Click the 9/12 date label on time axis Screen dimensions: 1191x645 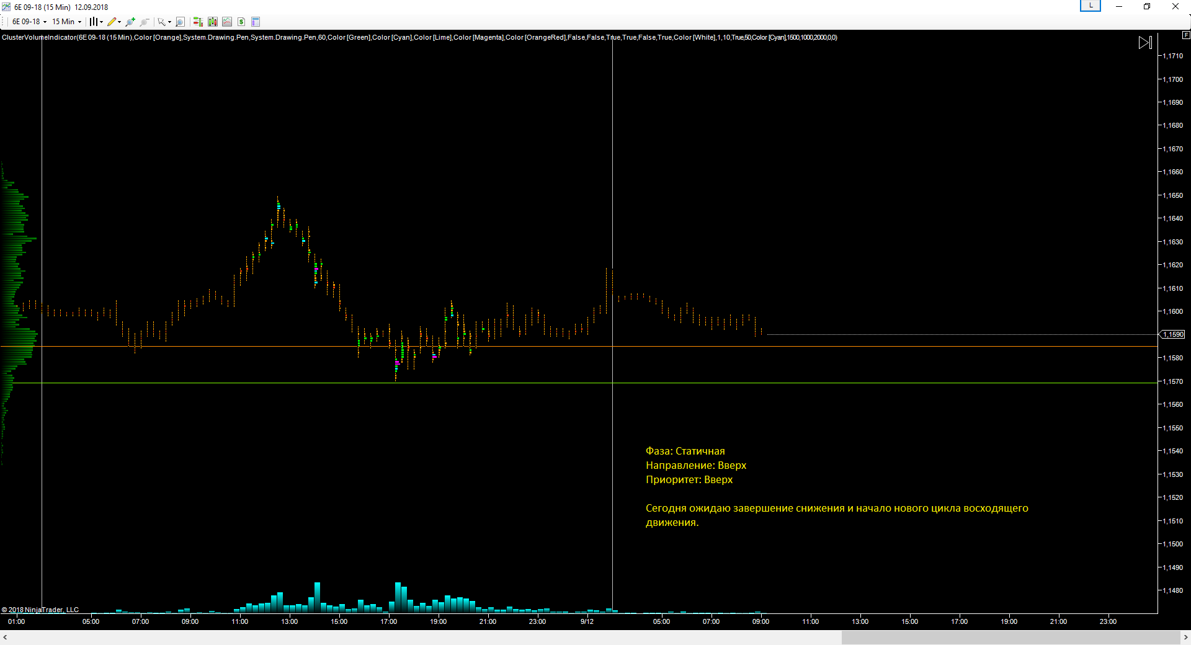coord(587,621)
